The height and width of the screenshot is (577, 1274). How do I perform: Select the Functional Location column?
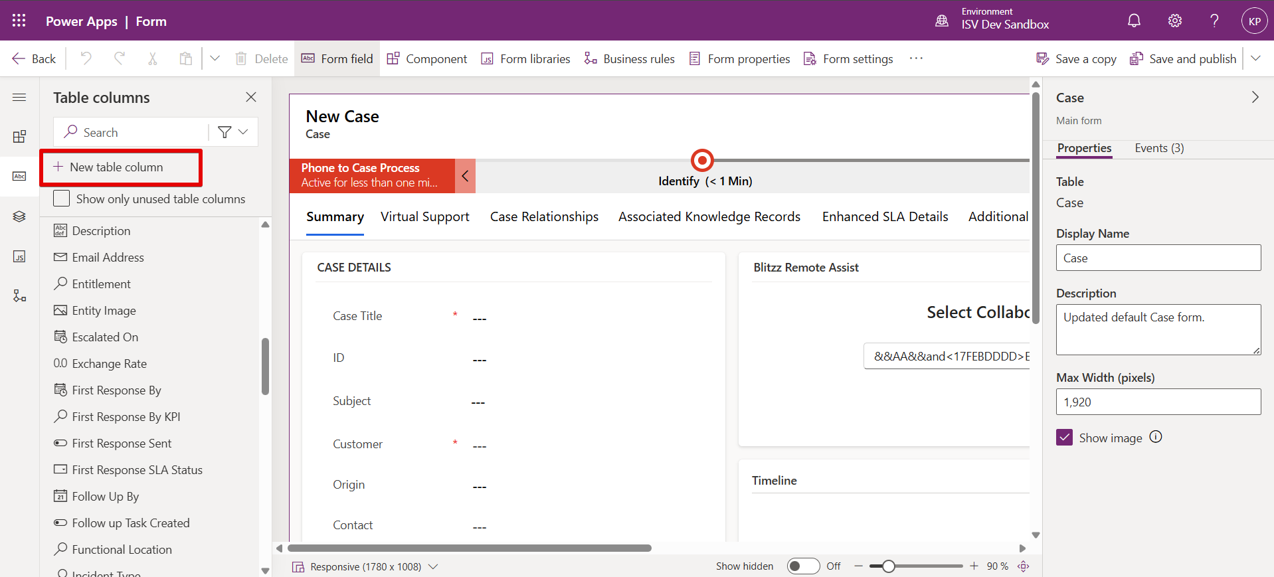[113, 549]
